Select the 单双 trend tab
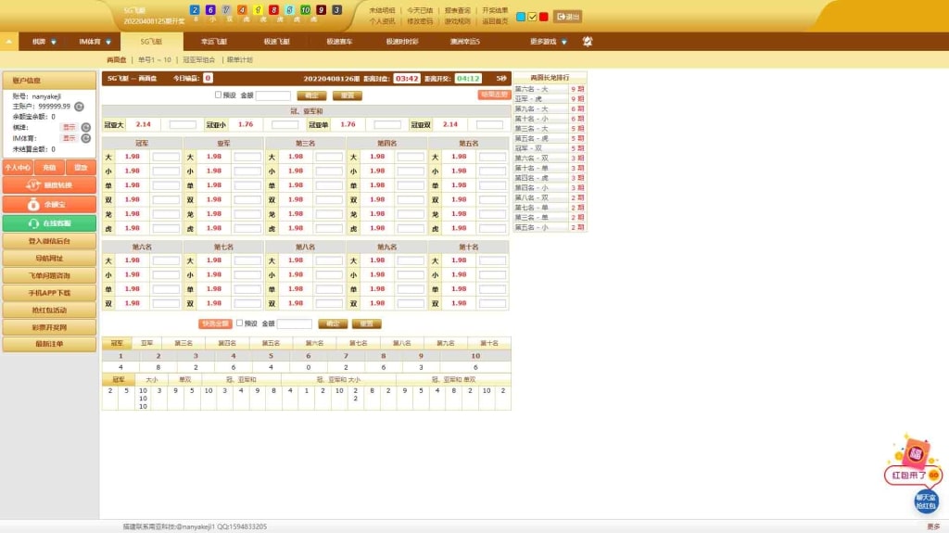The image size is (949, 533). tap(184, 379)
